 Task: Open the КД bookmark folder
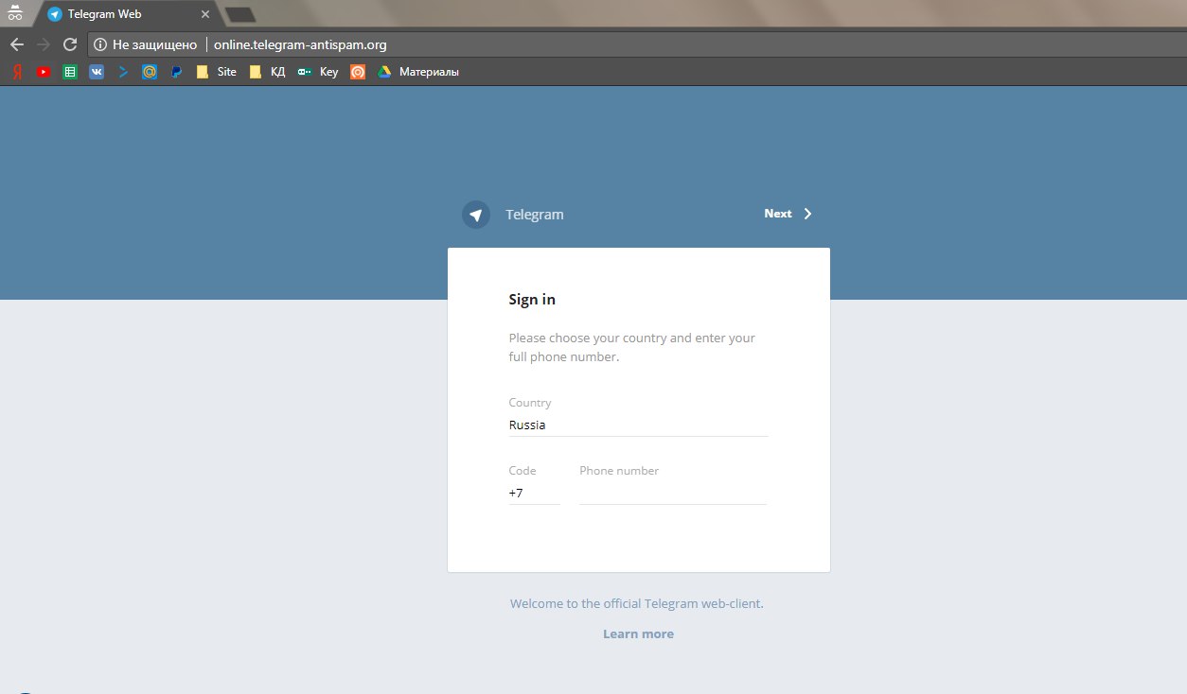(267, 72)
